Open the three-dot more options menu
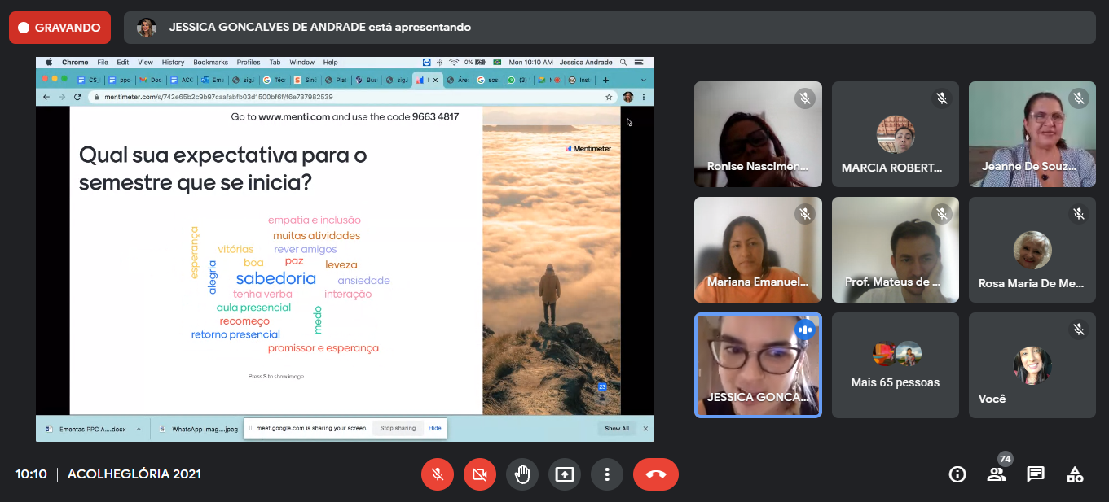 [x=607, y=474]
